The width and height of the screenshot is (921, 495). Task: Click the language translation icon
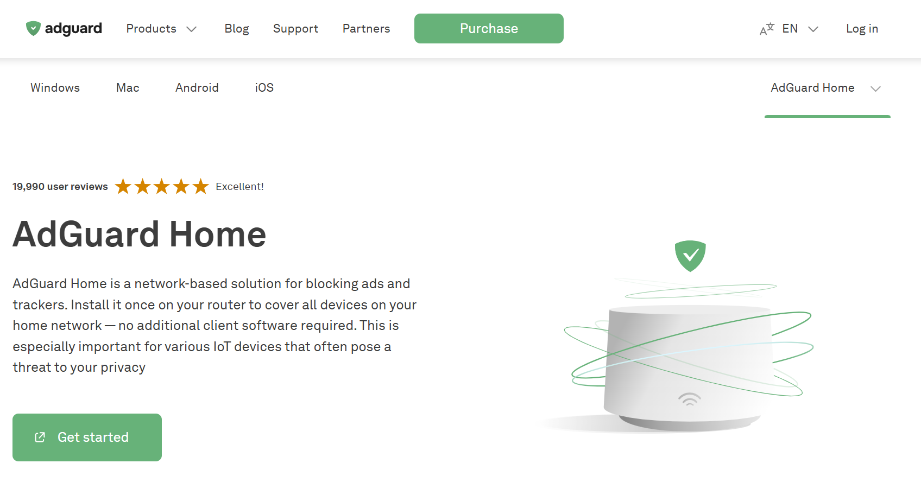(x=766, y=29)
